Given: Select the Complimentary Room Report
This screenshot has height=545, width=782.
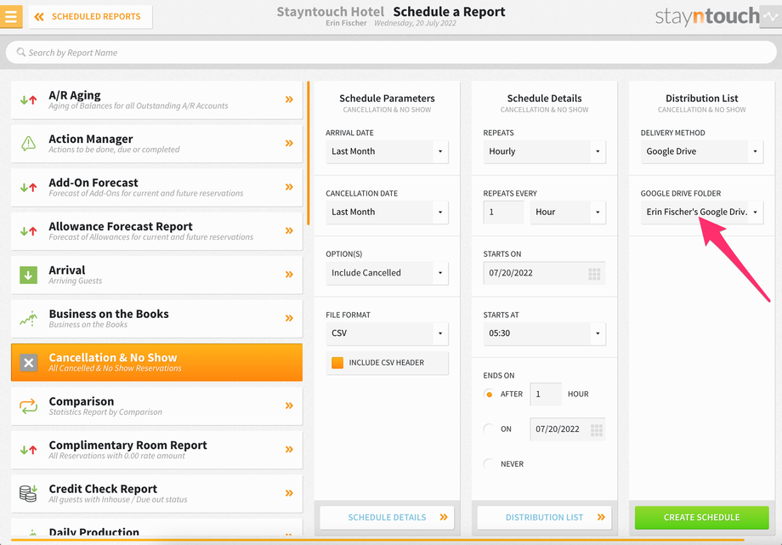Looking at the screenshot, I should [x=156, y=450].
